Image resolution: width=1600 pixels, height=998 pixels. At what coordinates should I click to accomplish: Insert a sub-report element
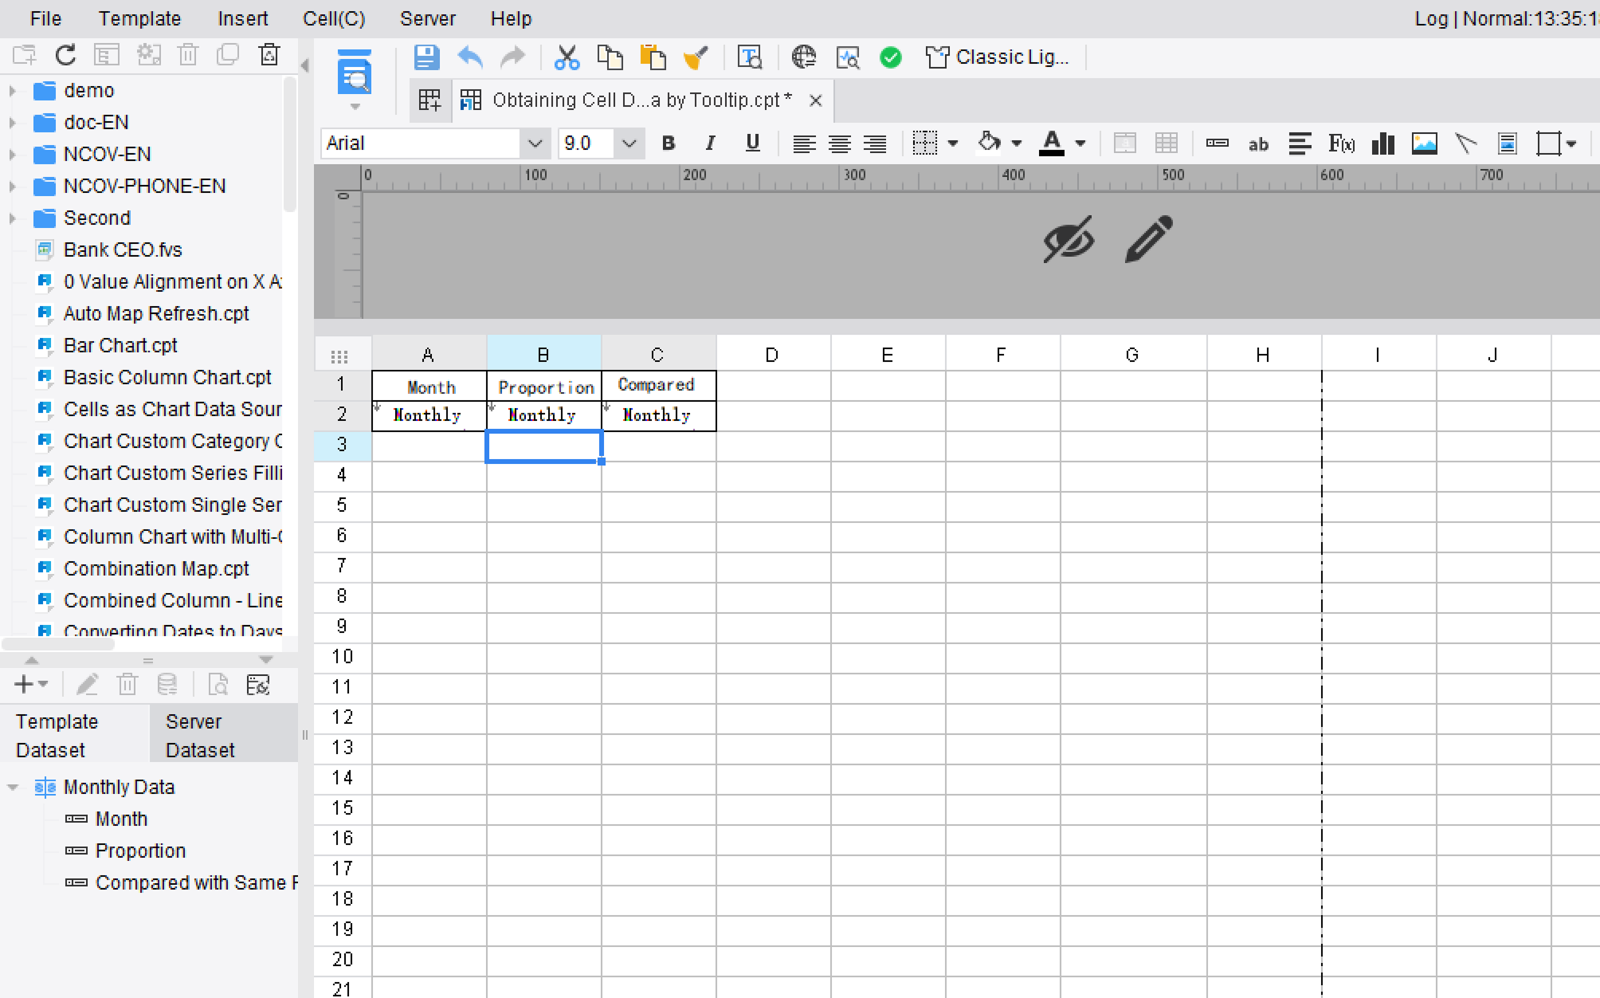pos(1507,143)
